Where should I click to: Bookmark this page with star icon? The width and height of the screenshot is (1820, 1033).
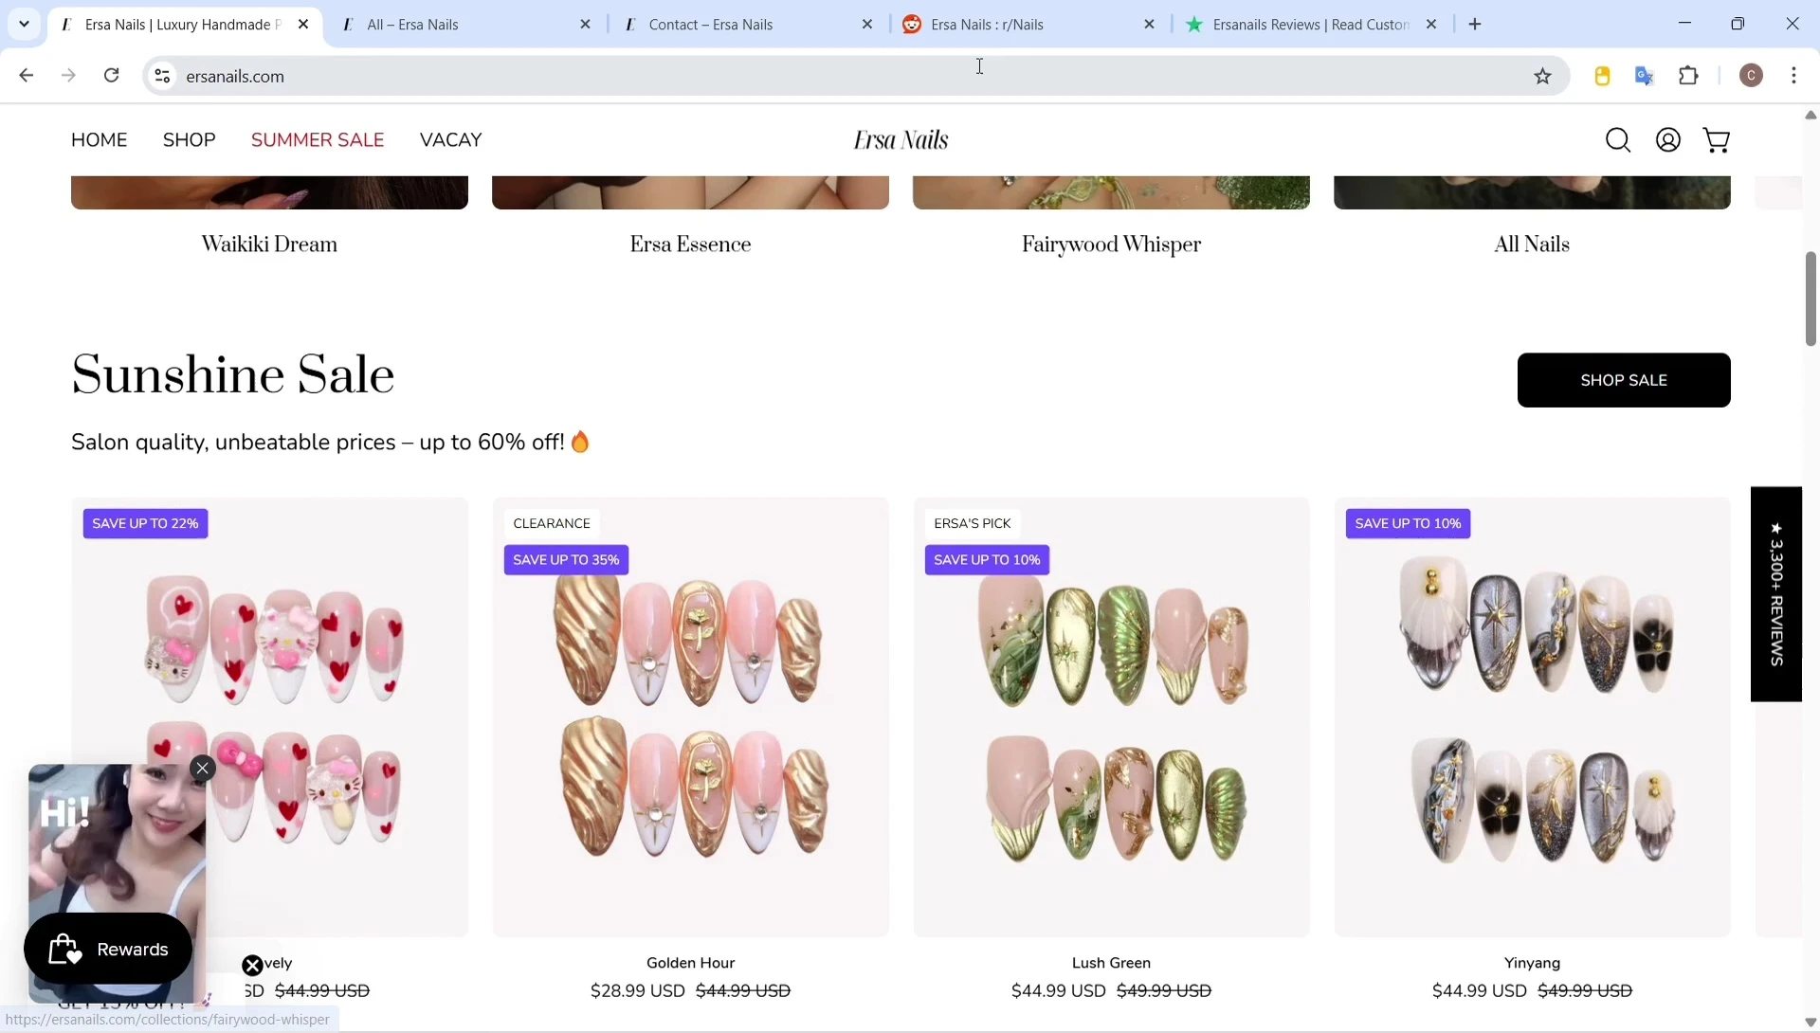click(1543, 76)
